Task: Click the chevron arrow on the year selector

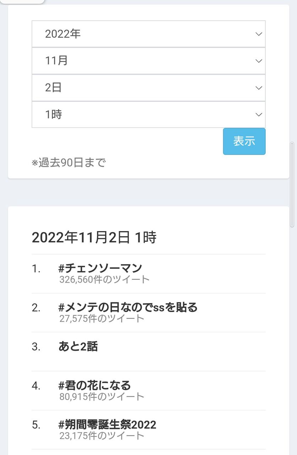Action: click(x=259, y=34)
